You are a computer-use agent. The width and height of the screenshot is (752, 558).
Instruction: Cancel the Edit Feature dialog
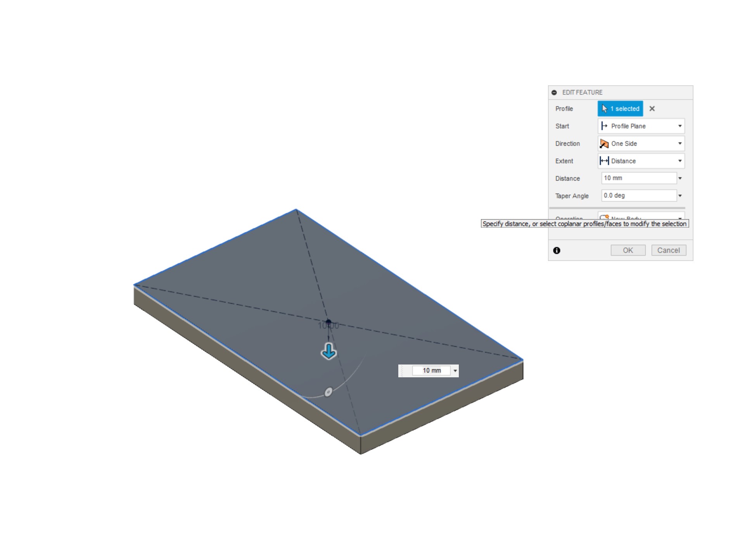(668, 250)
